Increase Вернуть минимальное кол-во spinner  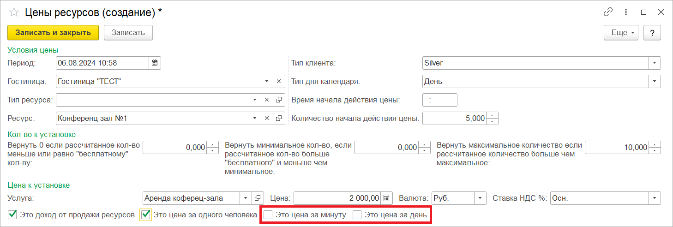pos(424,144)
